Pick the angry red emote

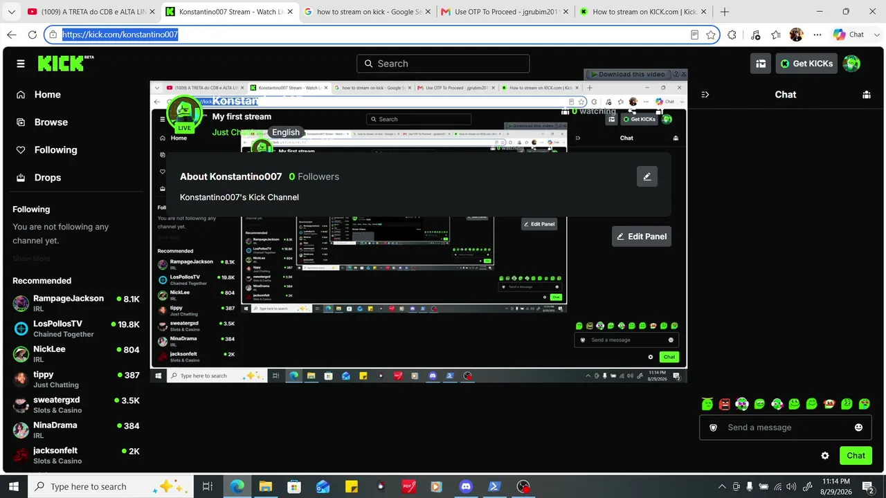tap(725, 404)
